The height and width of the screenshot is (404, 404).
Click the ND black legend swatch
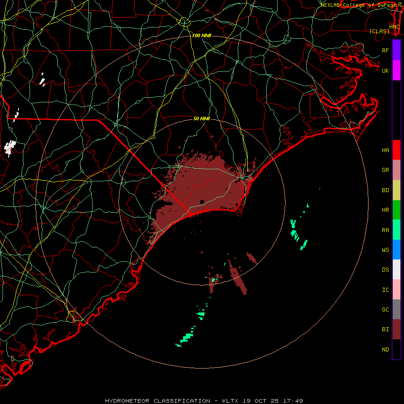(x=396, y=349)
